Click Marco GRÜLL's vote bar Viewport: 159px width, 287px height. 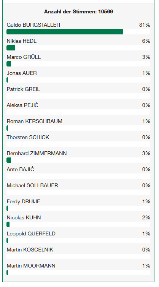[x=78, y=64]
